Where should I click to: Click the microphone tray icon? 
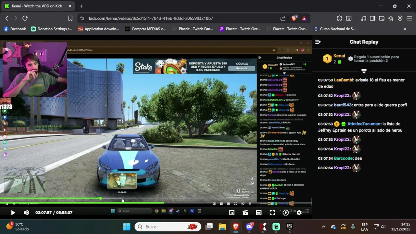(x=353, y=227)
